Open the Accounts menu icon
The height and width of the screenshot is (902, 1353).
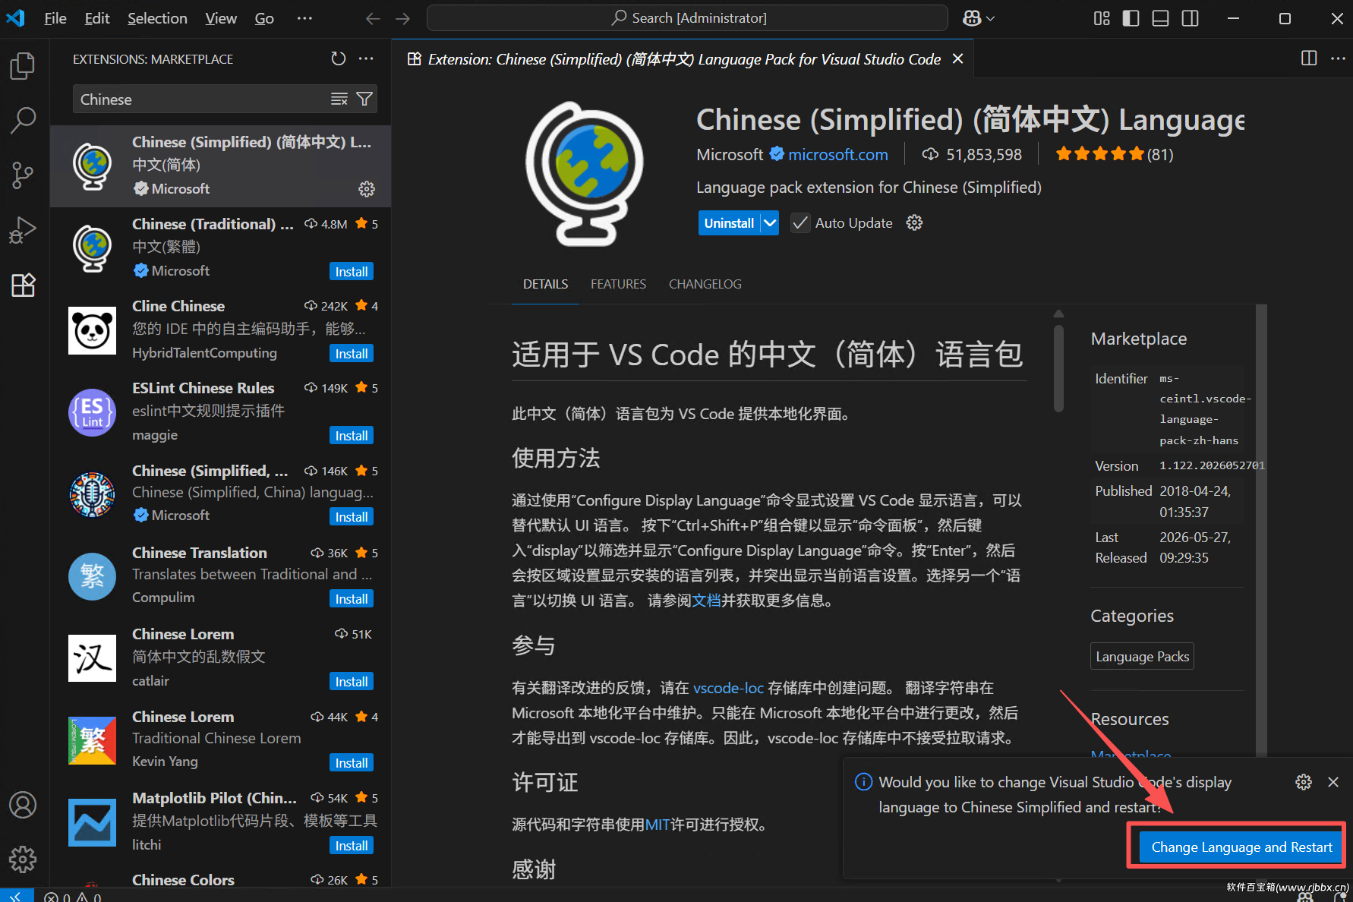point(23,805)
